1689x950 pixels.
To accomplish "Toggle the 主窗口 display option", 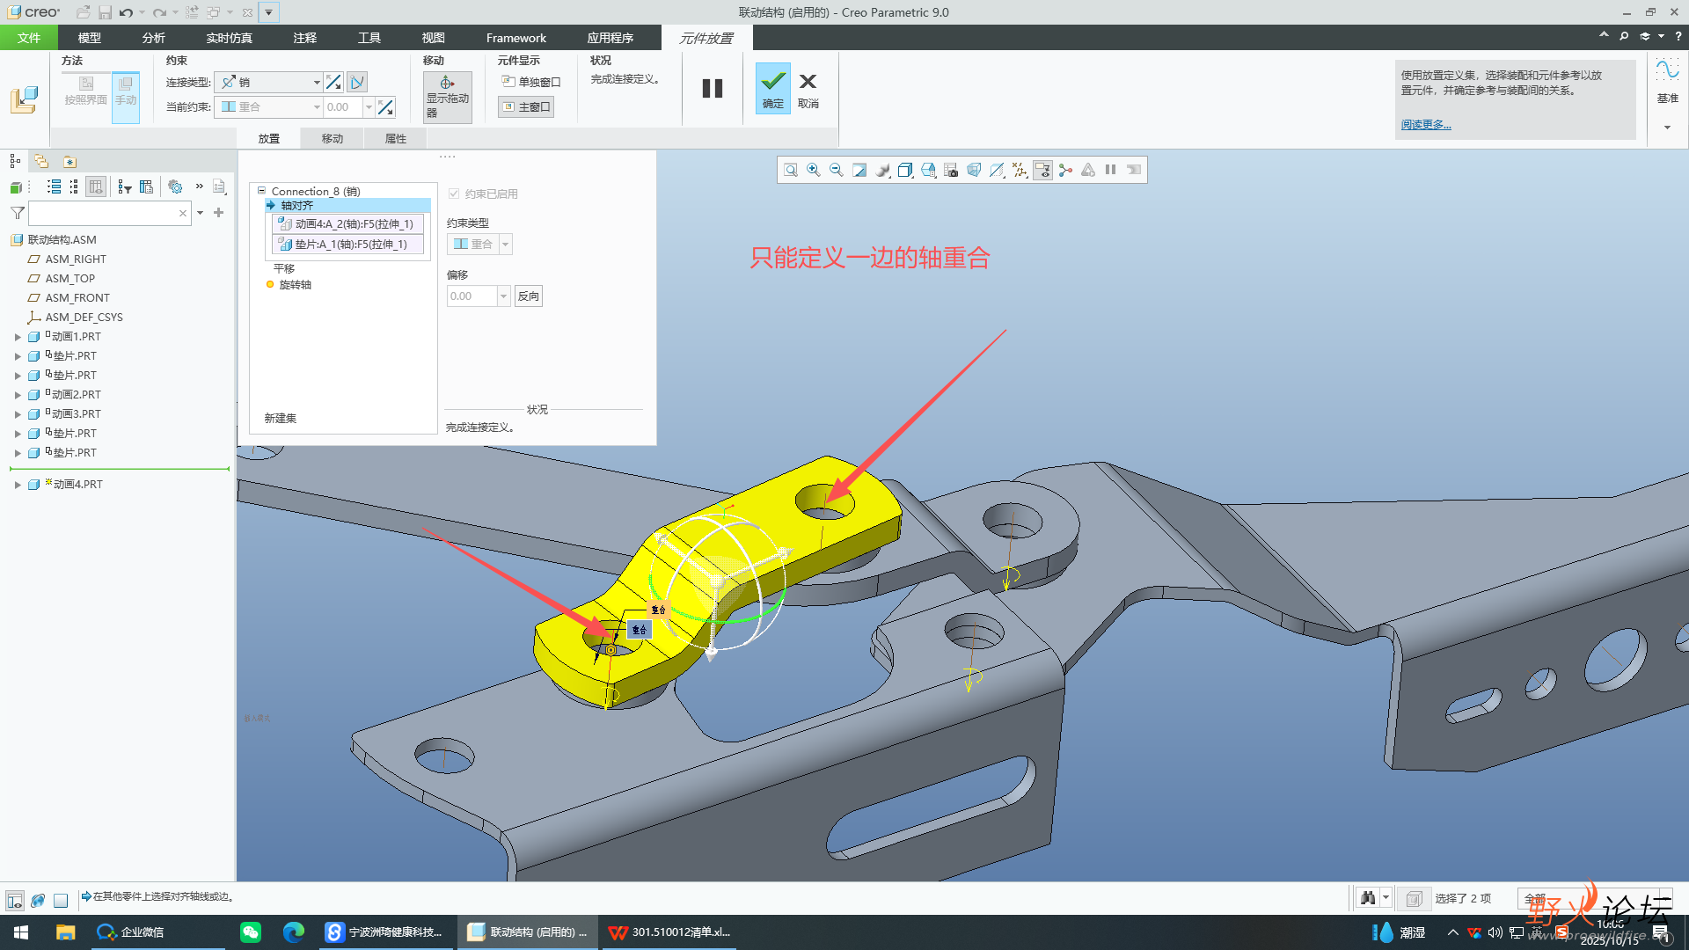I will click(x=527, y=107).
